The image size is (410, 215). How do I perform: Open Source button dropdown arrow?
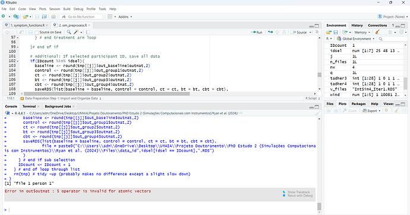pyautogui.click(x=310, y=33)
